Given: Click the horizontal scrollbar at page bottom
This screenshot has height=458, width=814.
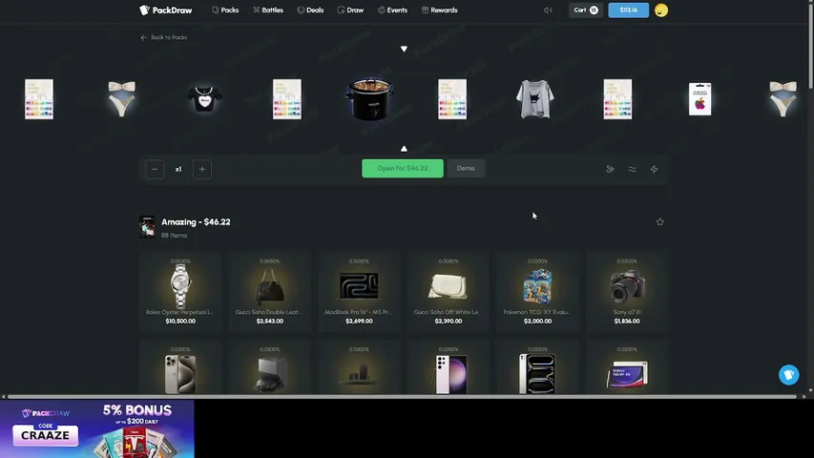Looking at the screenshot, I should click(403, 397).
